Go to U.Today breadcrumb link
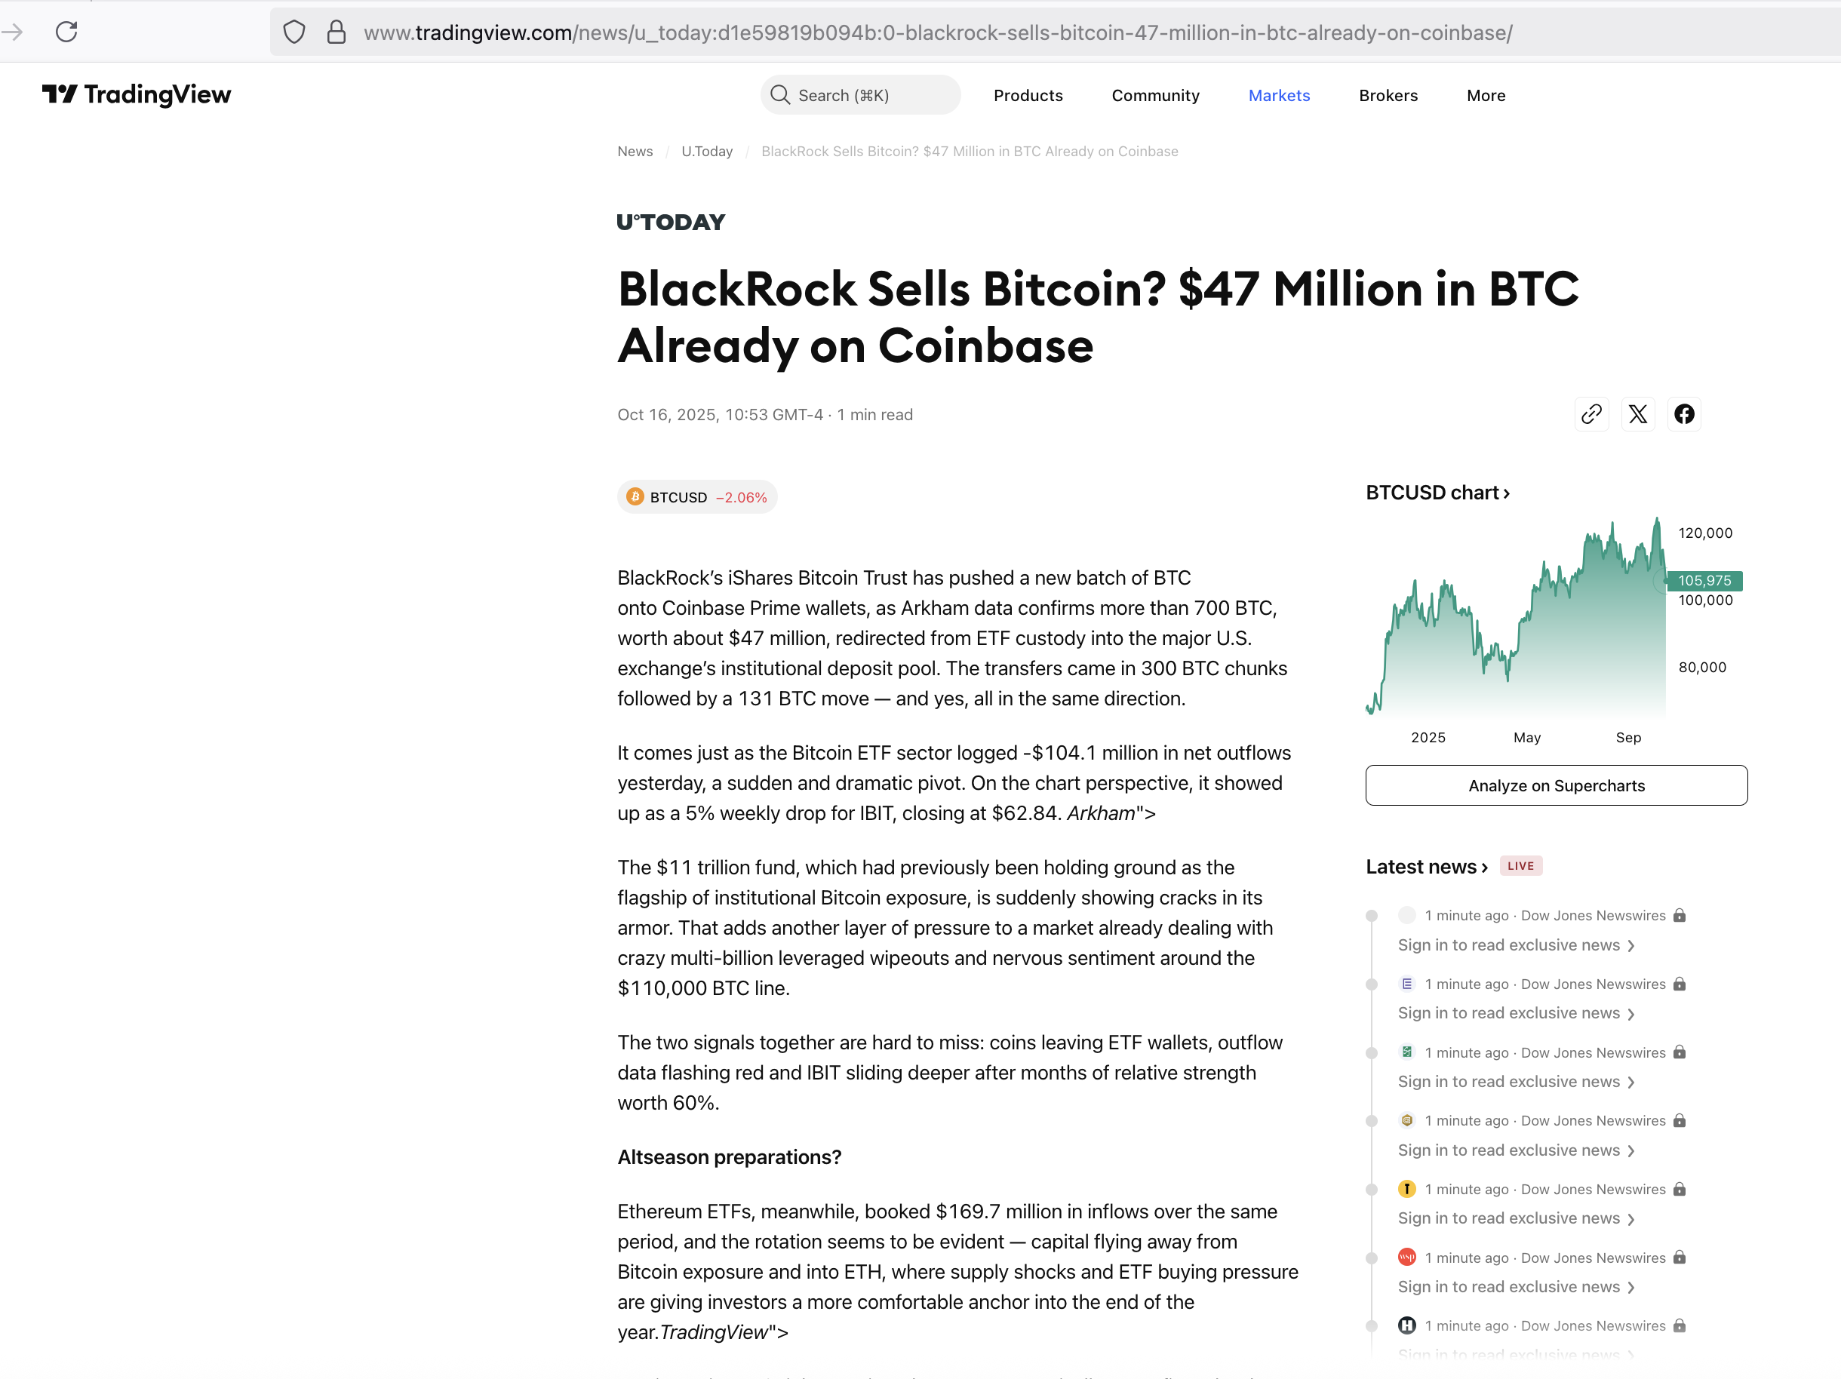Image resolution: width=1841 pixels, height=1379 pixels. click(x=707, y=152)
